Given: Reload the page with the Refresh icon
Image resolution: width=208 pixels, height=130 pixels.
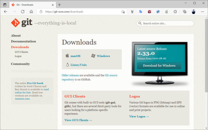Looking at the screenshot, I should click(x=23, y=12).
